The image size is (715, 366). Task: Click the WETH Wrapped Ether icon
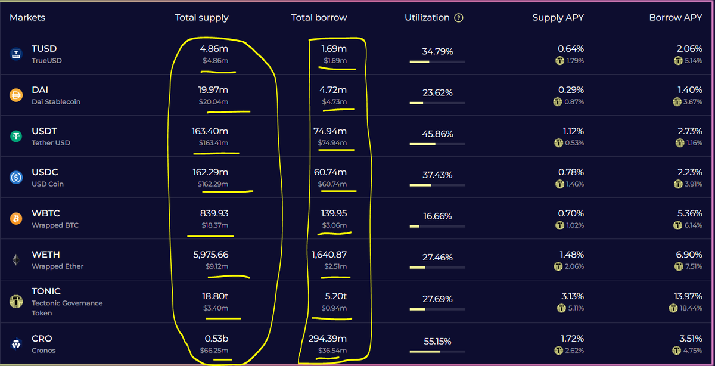click(16, 260)
